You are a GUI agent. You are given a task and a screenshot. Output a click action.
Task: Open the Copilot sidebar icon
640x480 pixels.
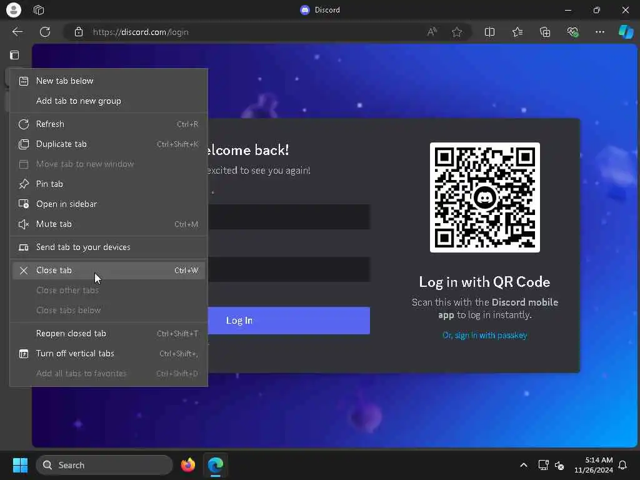[x=626, y=32]
